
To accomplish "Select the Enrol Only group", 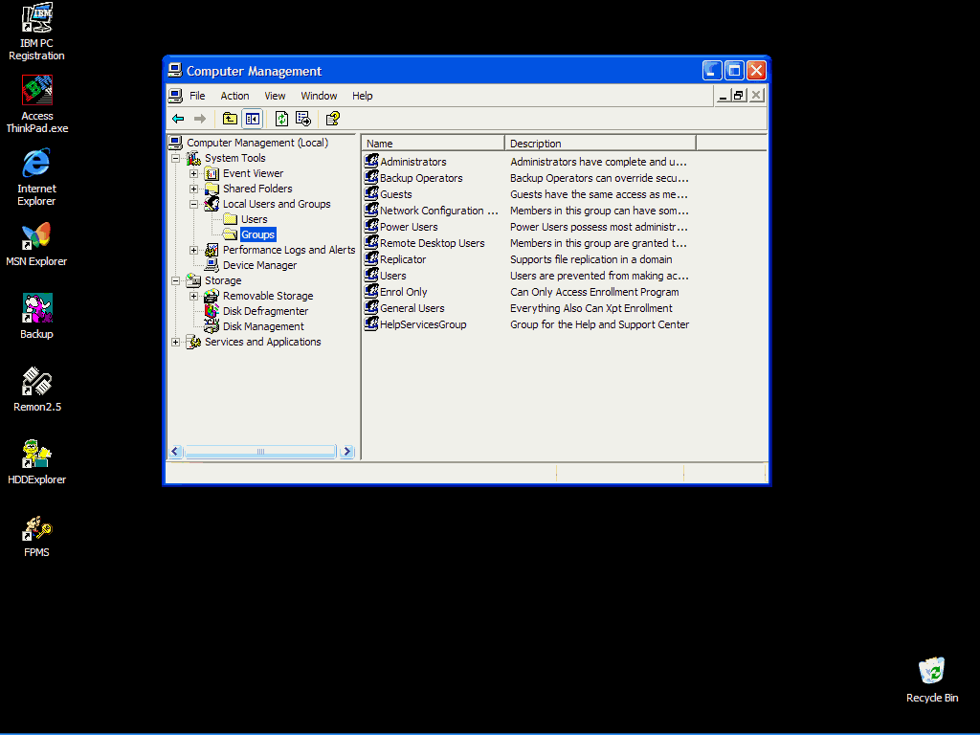I will 403,292.
